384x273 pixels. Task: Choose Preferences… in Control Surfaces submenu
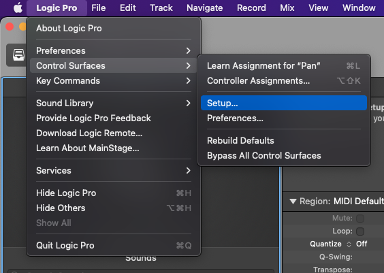point(284,118)
